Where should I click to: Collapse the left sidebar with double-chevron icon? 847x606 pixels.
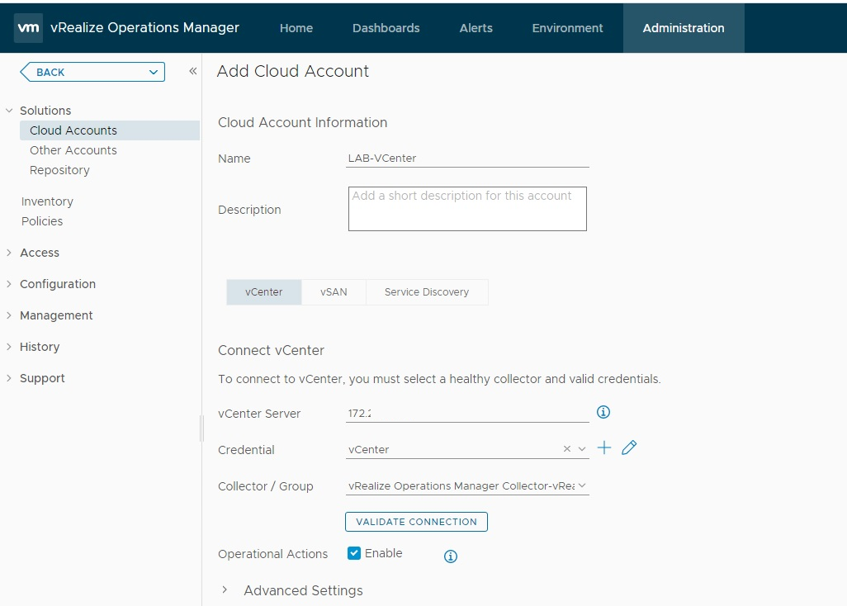coord(192,72)
